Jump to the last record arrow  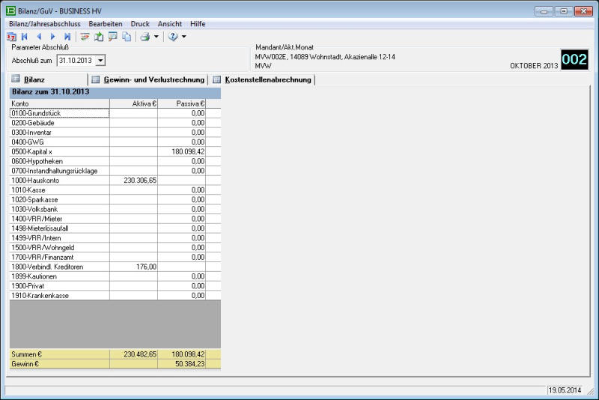coord(67,37)
